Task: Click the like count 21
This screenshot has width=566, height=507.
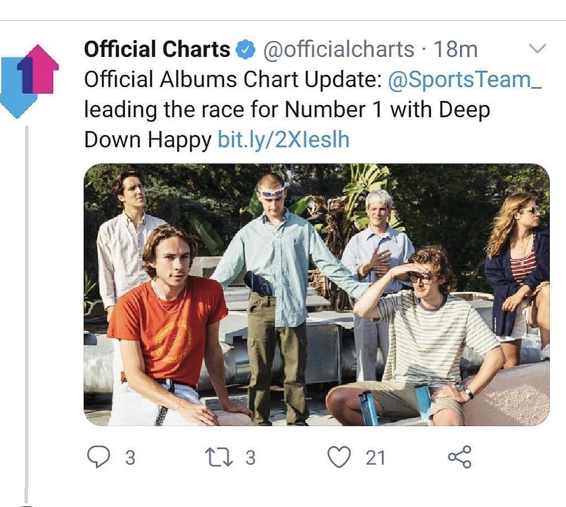Action: 376,457
